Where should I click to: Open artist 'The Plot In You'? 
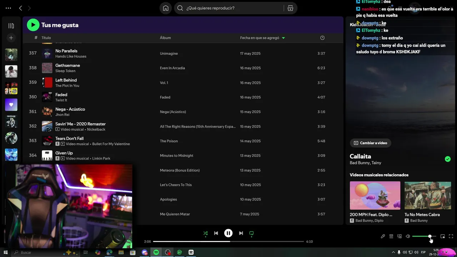67,86
